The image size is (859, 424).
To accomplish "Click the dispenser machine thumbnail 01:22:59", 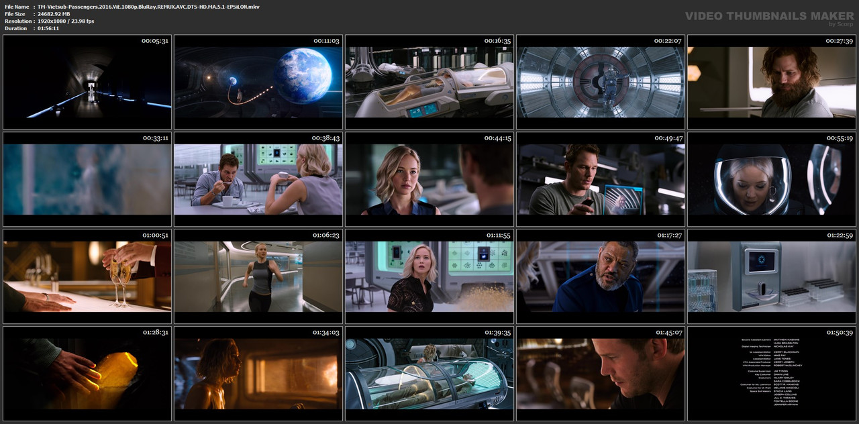I will click(x=772, y=276).
